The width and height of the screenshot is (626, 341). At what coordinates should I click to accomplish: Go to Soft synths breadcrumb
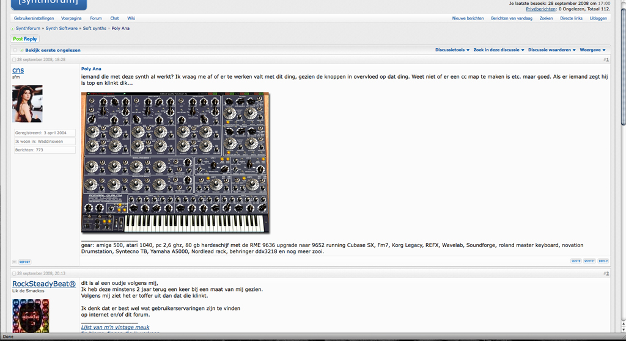[x=95, y=28]
